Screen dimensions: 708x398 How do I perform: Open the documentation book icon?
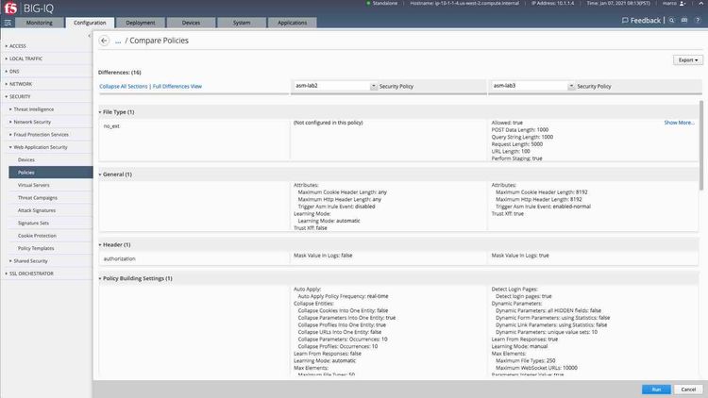(684, 21)
